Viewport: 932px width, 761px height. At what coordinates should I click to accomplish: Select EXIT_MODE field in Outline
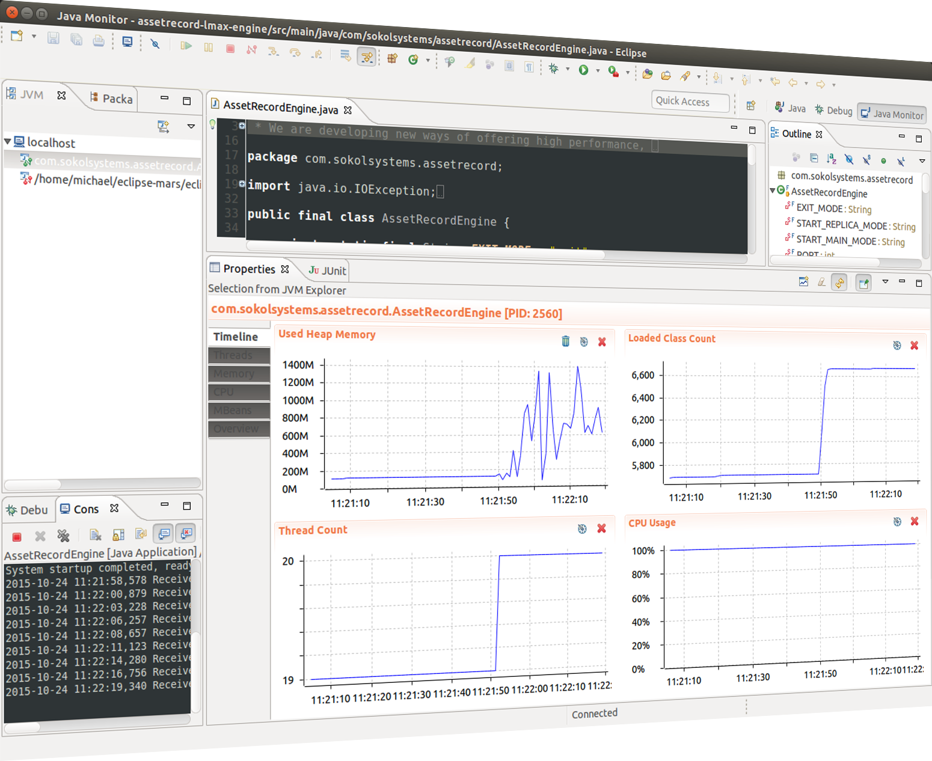829,209
